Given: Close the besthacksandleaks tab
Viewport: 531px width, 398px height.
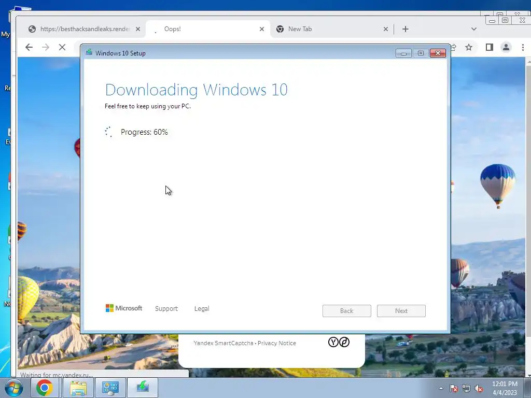Looking at the screenshot, I should pos(138,29).
